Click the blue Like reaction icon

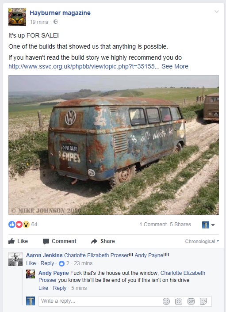pos(12,224)
